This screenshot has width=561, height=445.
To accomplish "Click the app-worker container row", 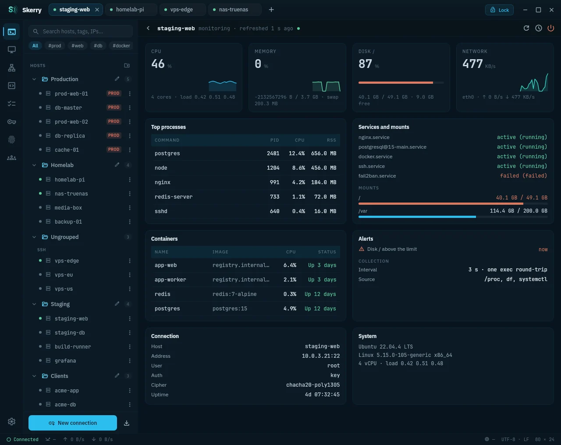I will click(x=245, y=280).
